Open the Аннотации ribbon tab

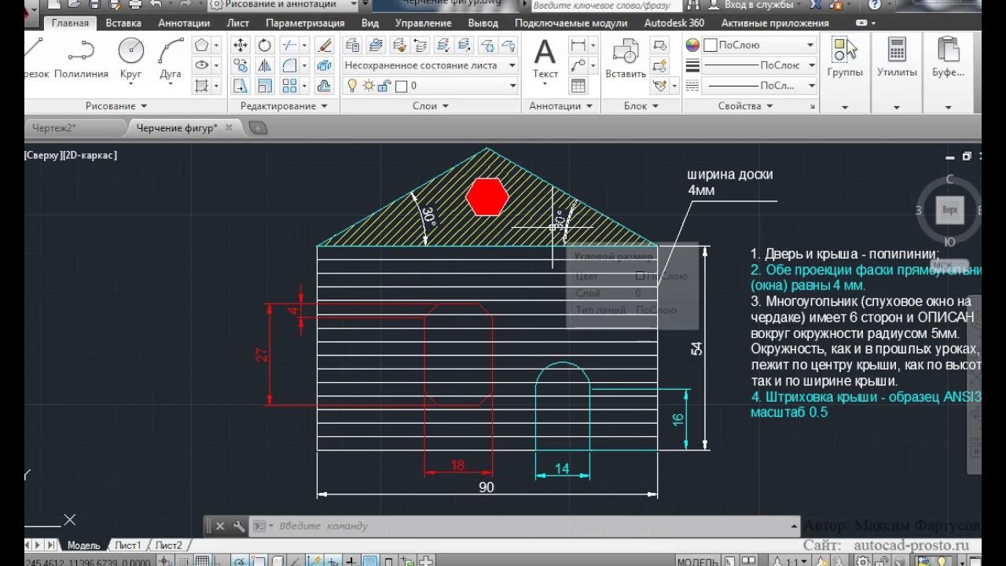184,23
